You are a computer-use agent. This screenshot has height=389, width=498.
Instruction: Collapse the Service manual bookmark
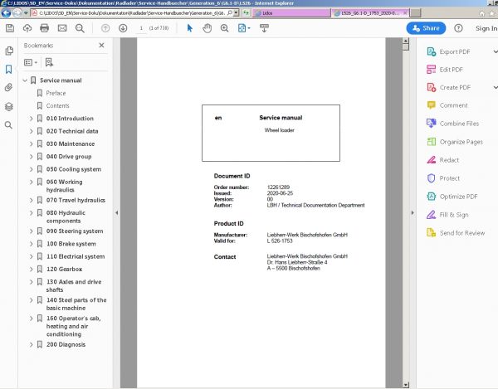(25, 80)
